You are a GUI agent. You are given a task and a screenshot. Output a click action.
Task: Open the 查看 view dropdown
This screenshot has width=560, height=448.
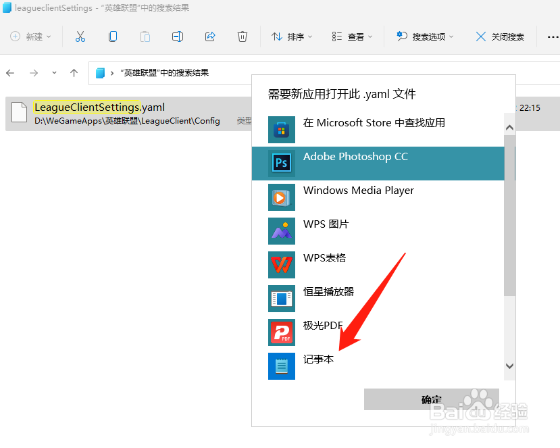pyautogui.click(x=352, y=36)
